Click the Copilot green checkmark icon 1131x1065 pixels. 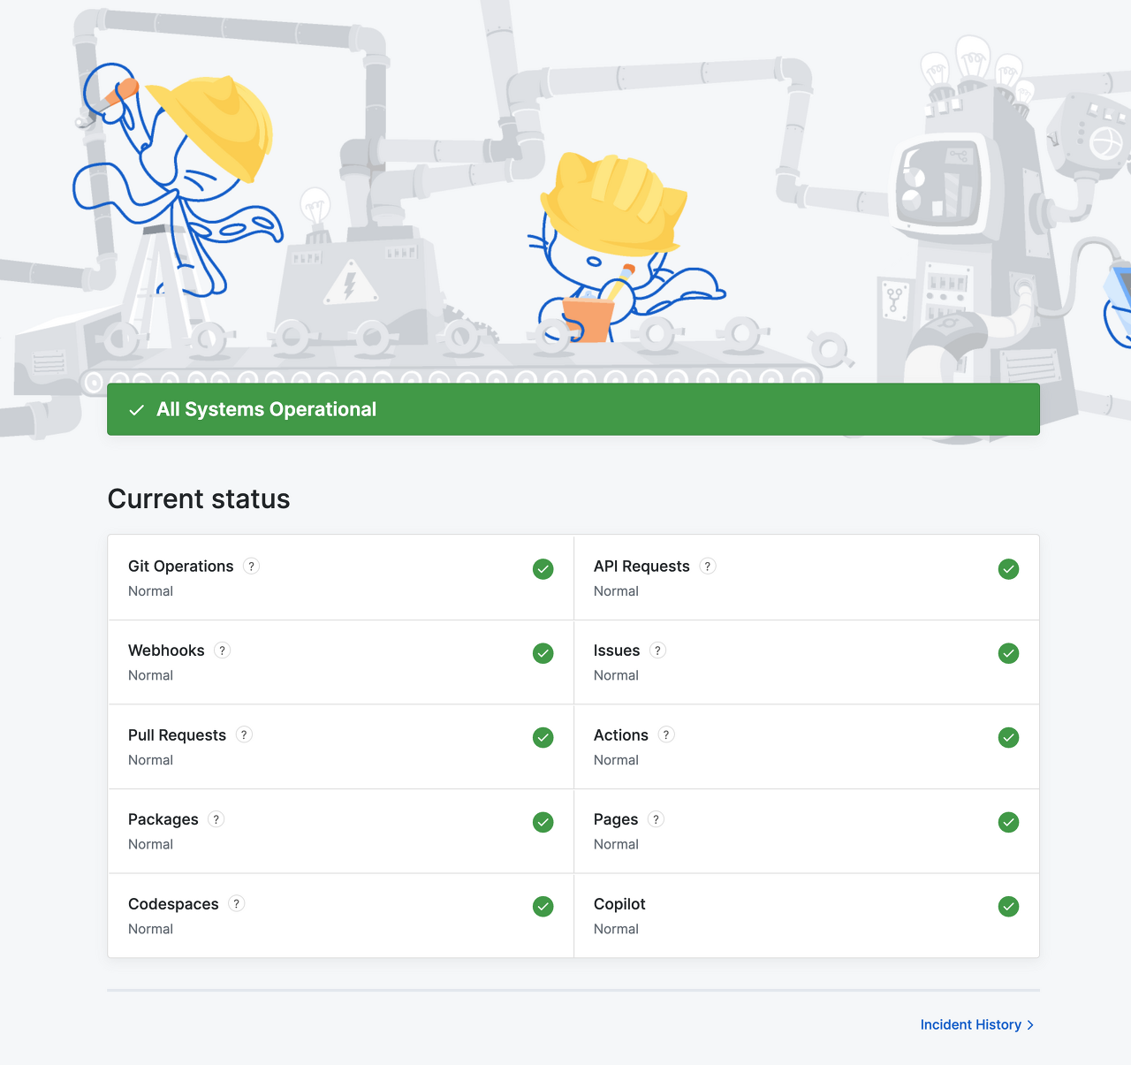click(x=1008, y=906)
